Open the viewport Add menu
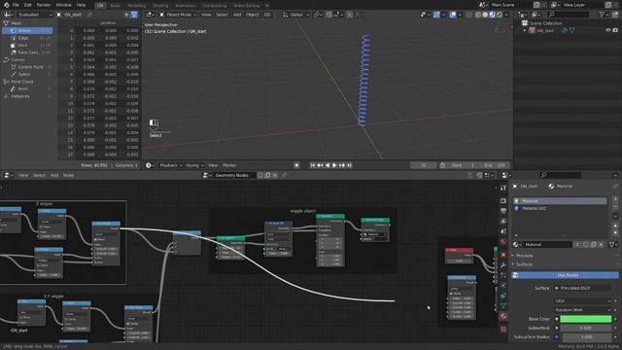The width and height of the screenshot is (622, 350). 237,15
